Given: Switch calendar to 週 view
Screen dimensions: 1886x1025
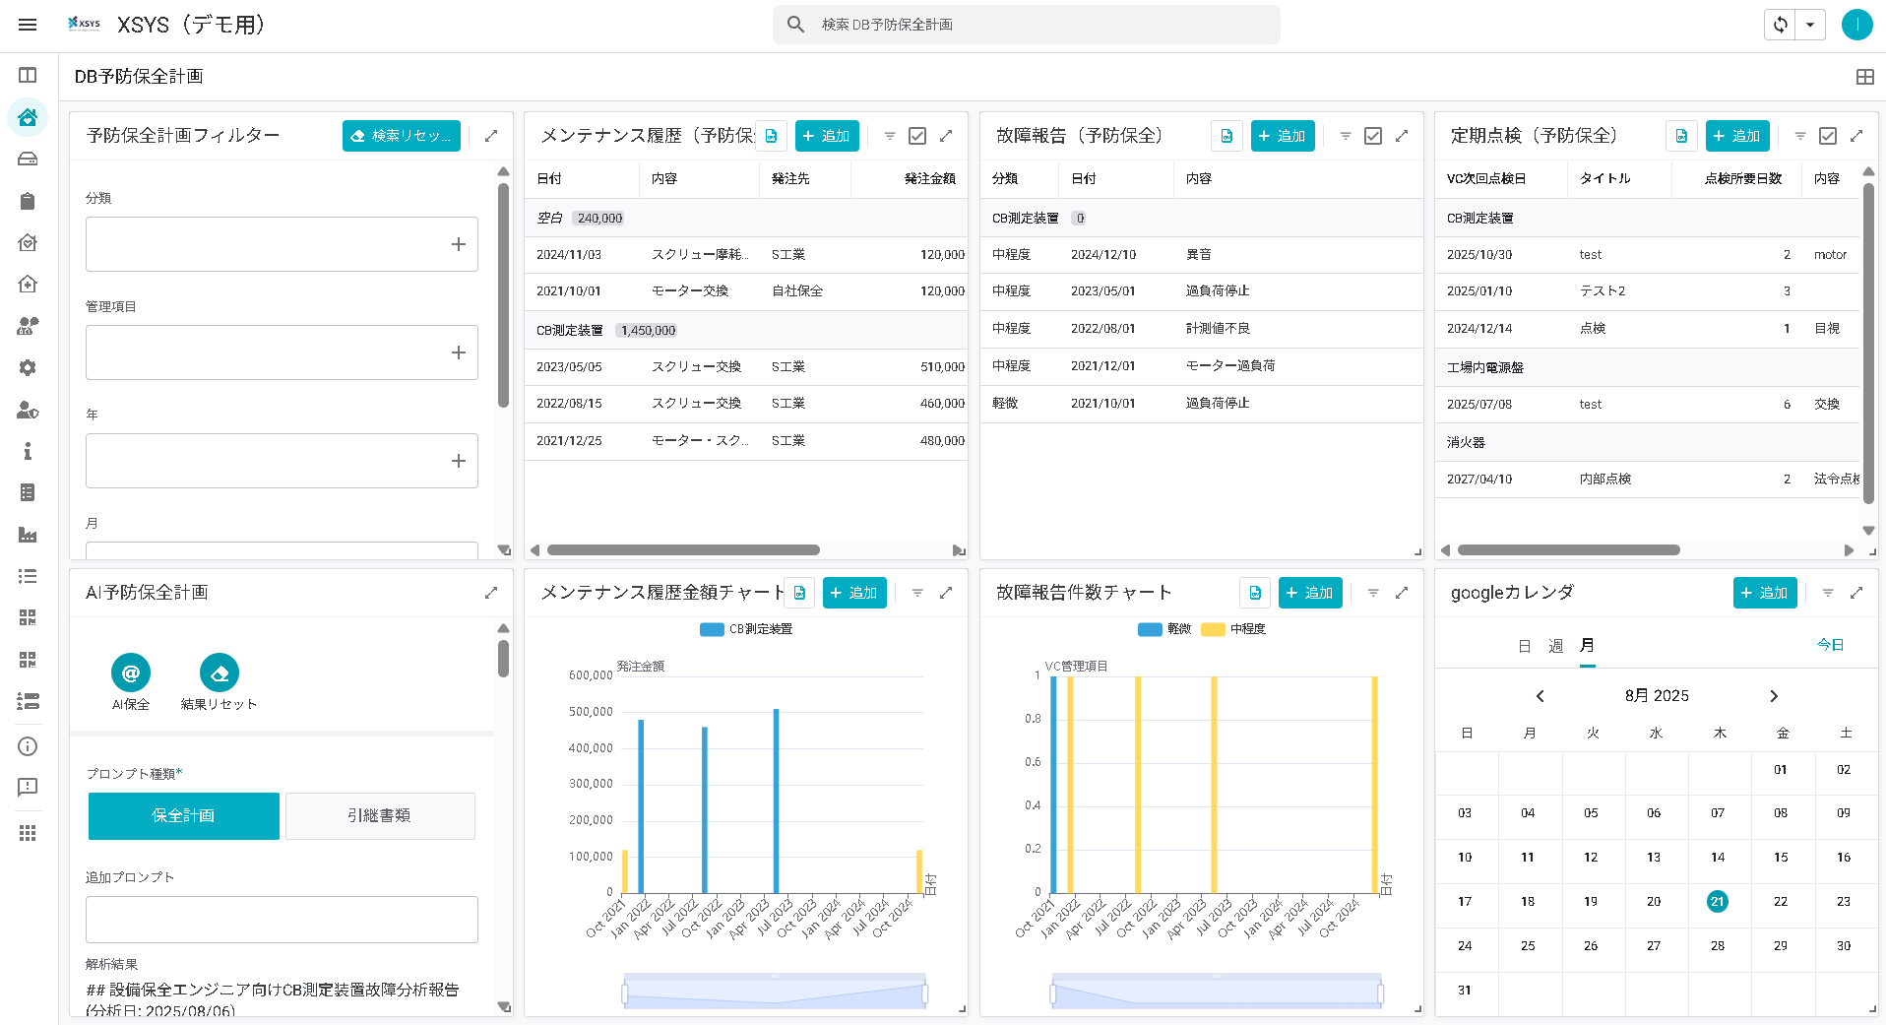Looking at the screenshot, I should click(1555, 646).
